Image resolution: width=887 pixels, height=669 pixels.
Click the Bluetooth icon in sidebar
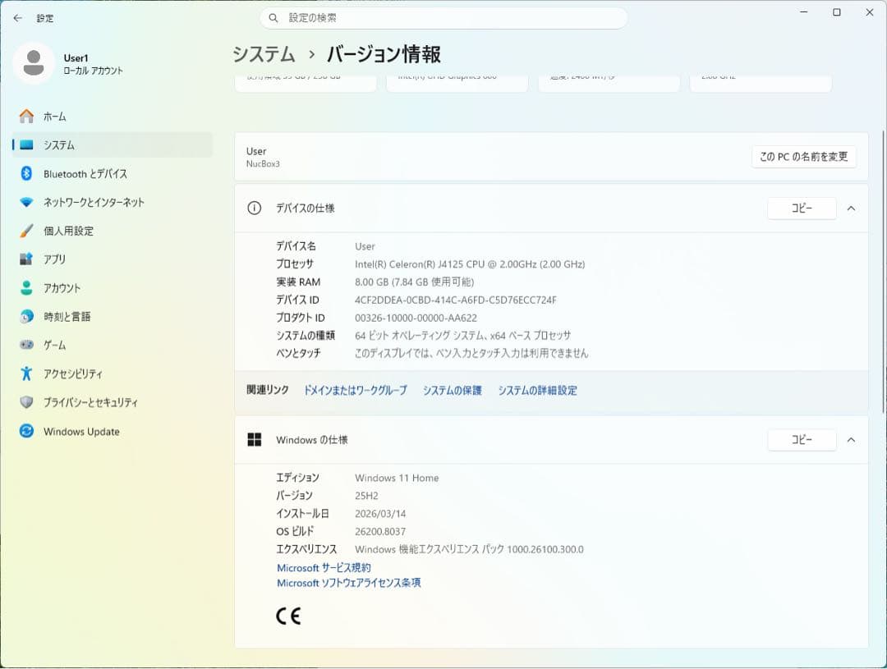[x=26, y=174]
